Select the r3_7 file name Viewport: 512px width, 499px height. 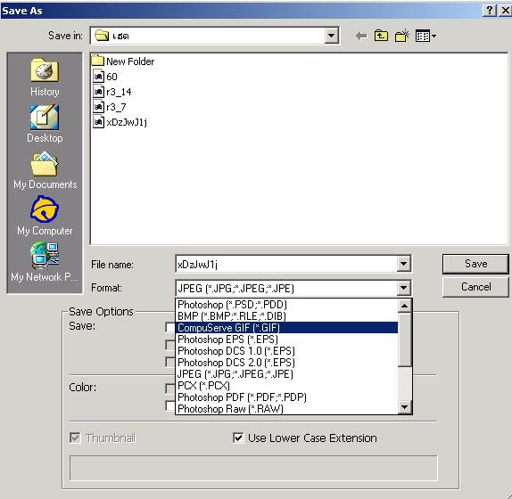click(116, 107)
